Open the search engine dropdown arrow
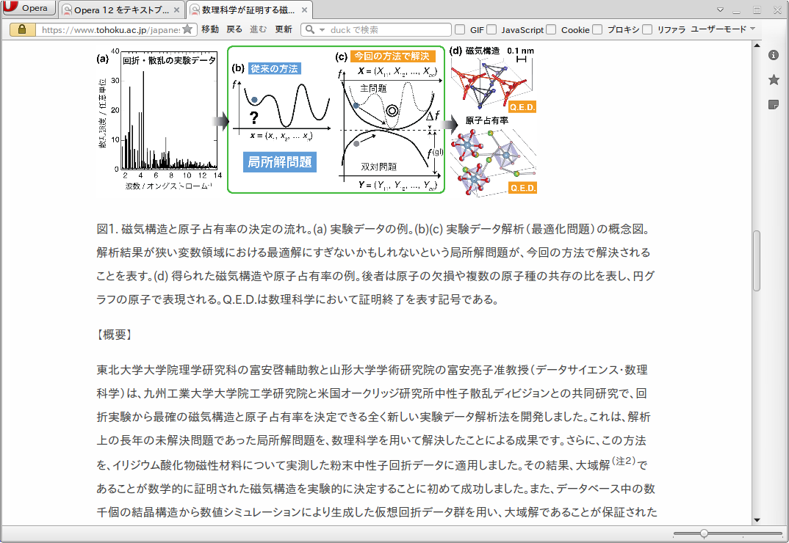 (x=321, y=29)
